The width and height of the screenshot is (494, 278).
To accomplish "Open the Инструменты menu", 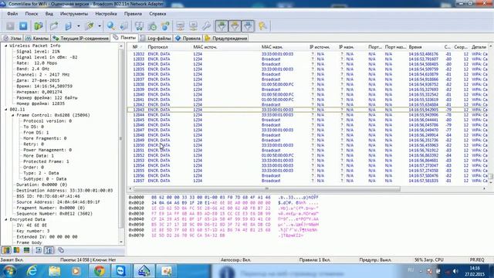I will (x=74, y=14).
